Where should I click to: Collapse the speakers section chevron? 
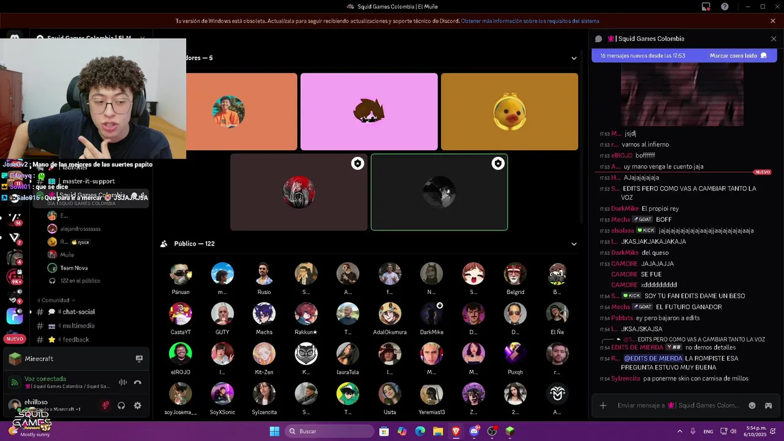574,58
